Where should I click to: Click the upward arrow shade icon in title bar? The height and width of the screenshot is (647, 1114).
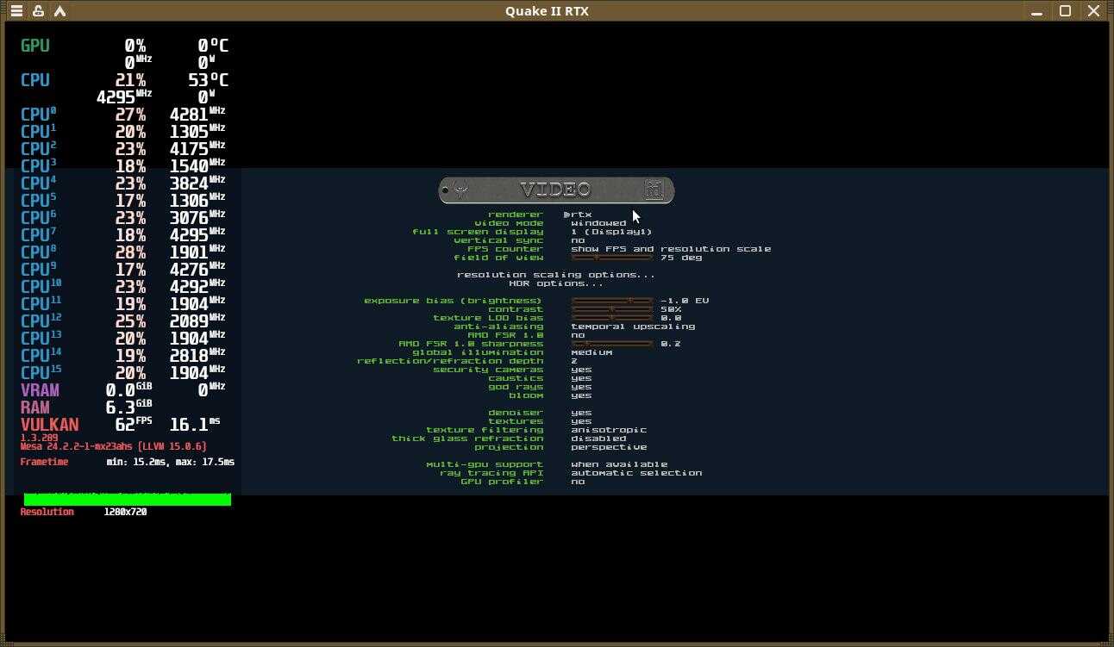point(59,11)
